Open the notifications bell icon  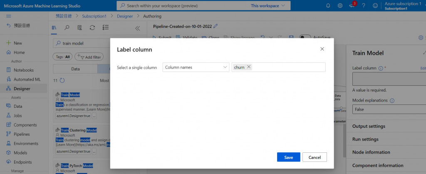[x=328, y=5]
